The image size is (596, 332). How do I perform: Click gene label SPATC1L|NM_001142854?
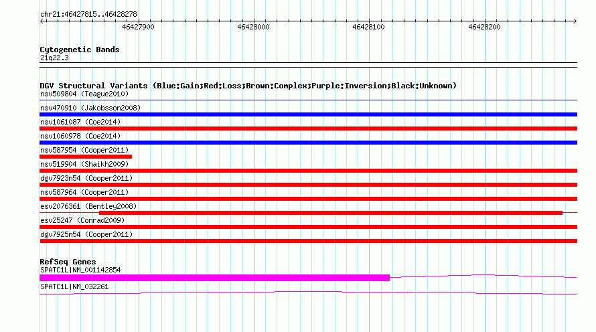click(80, 270)
